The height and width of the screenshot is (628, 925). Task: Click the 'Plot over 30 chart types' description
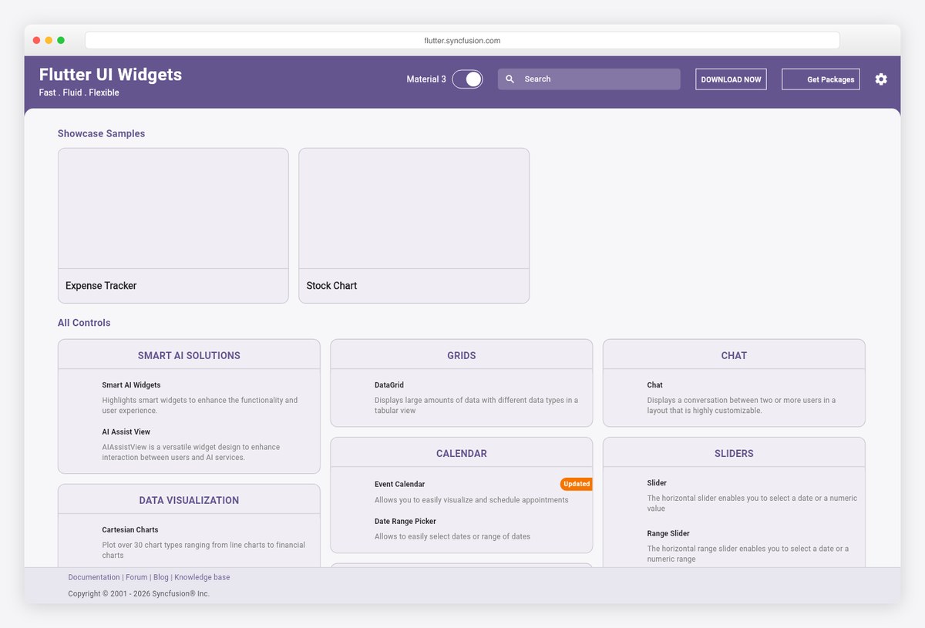[203, 550]
